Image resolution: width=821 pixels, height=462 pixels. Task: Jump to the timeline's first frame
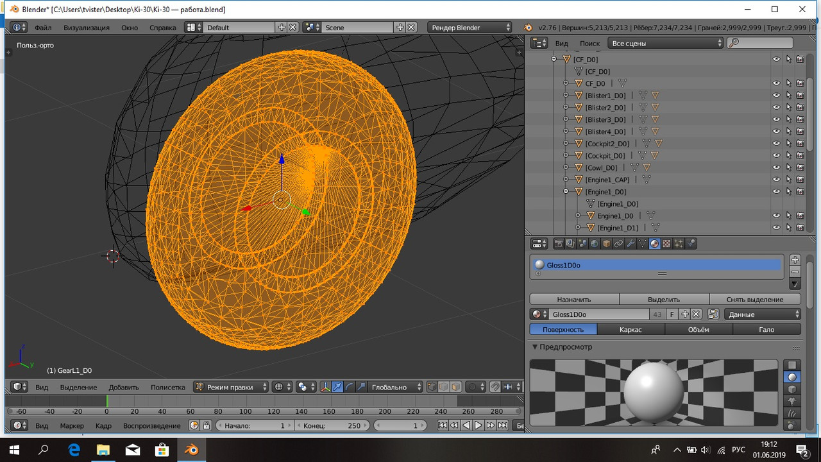point(442,425)
